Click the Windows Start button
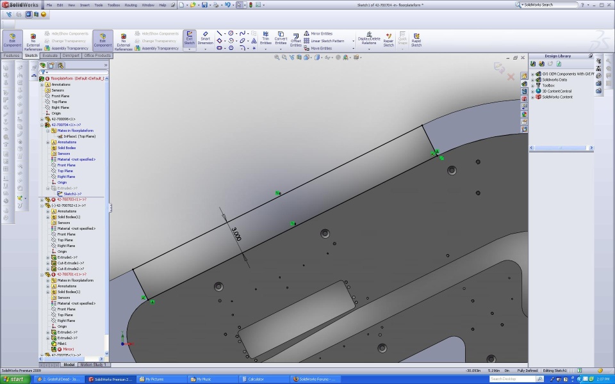 pos(15,379)
